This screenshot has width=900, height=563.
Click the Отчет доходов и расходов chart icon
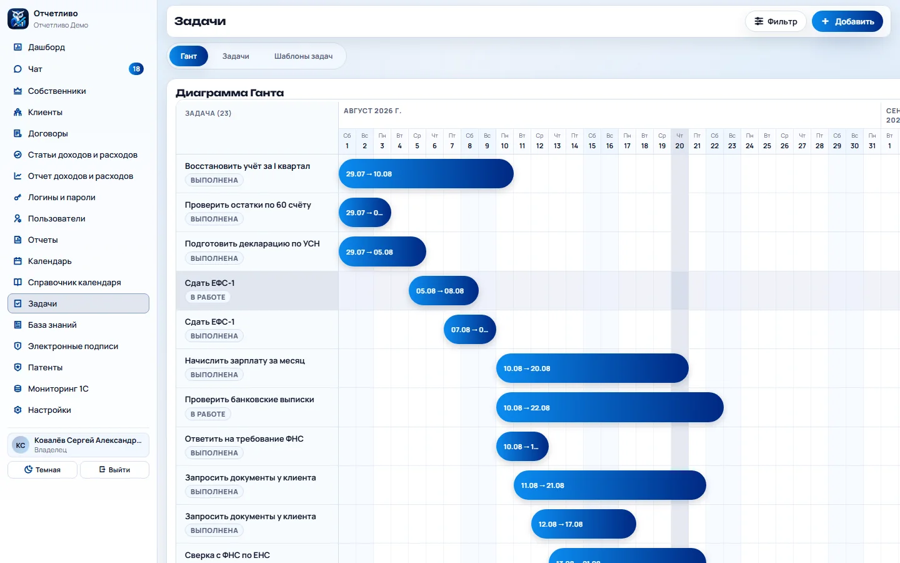(17, 176)
